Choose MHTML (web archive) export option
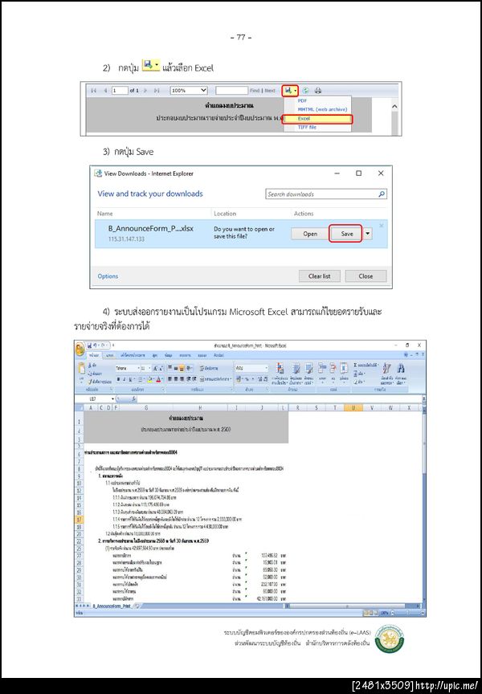The width and height of the screenshot is (482, 694). pos(322,109)
